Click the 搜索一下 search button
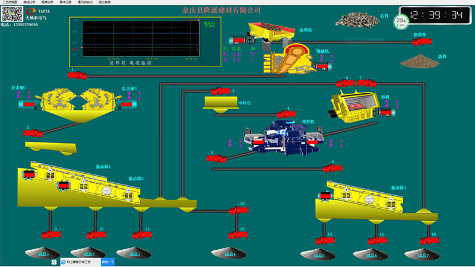Image resolution: width=475 pixels, height=267 pixels. (108, 261)
